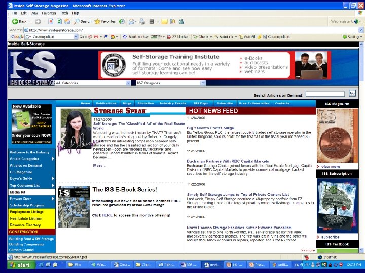
Task: Open the Messenger people icon
Action: click(x=181, y=22)
